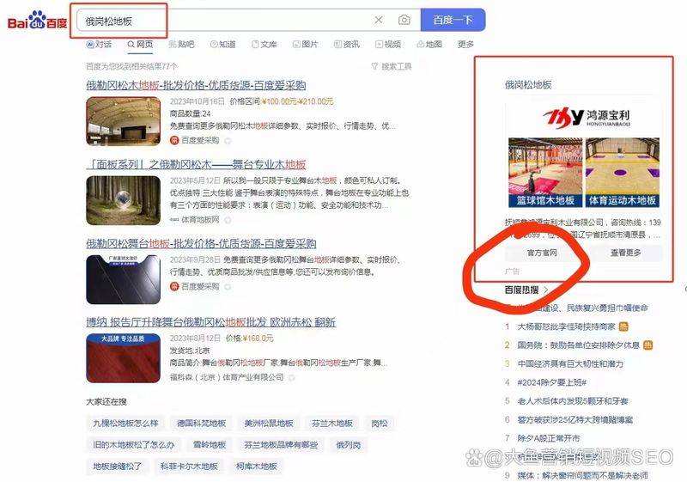Click the forest thumbnail of the 面板系列 result
Screen dimensions: 687x482
point(123,200)
